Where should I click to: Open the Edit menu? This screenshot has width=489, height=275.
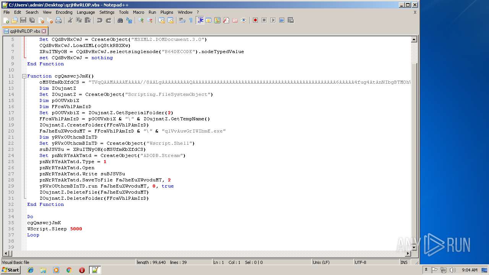pyautogui.click(x=18, y=12)
